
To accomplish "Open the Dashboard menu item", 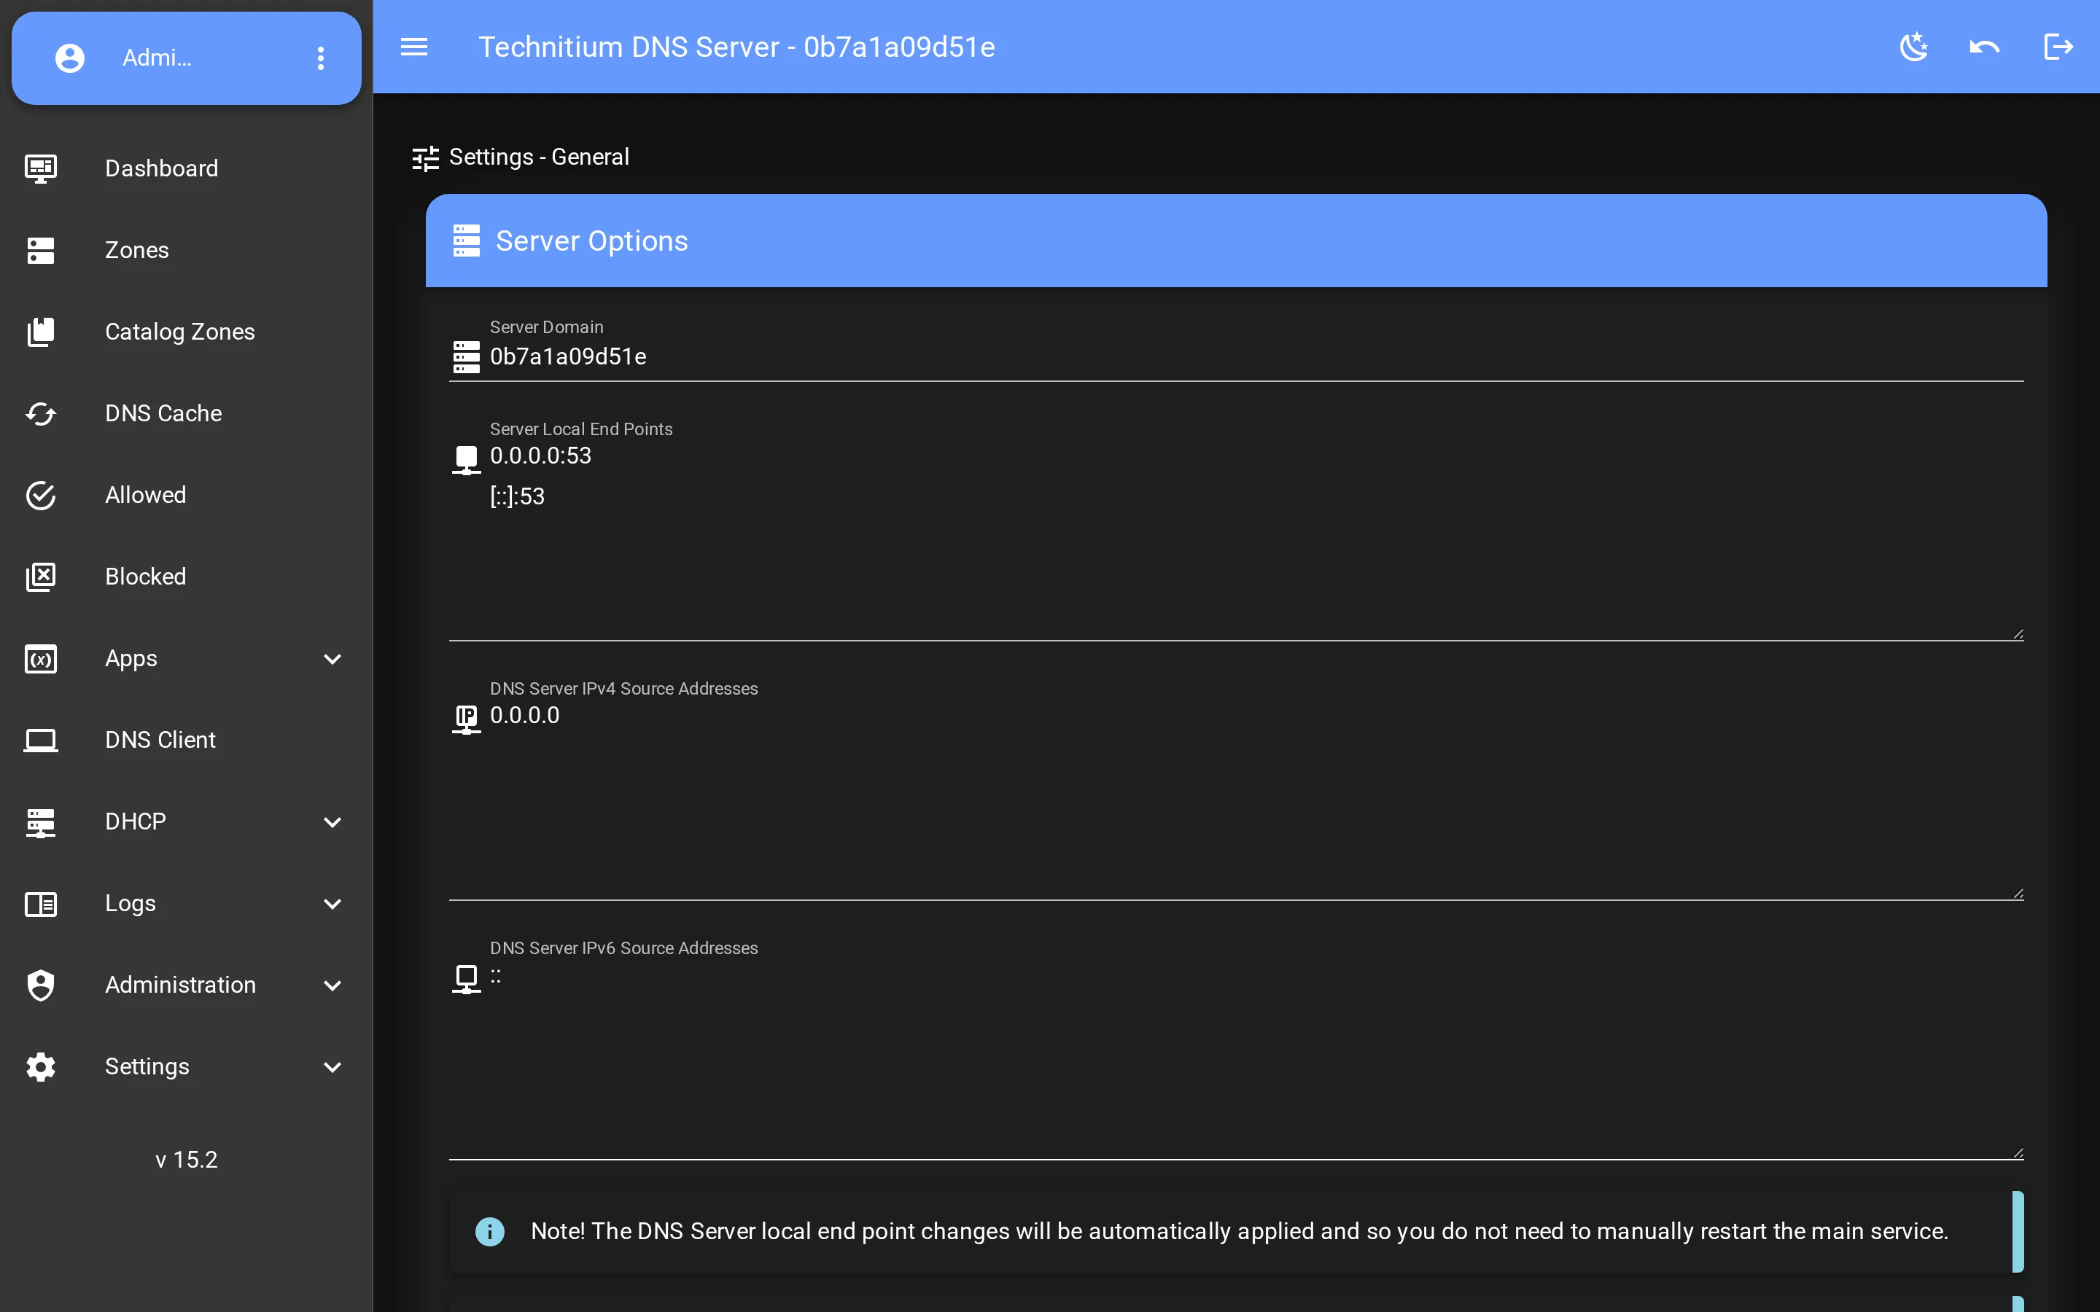I will point(187,168).
